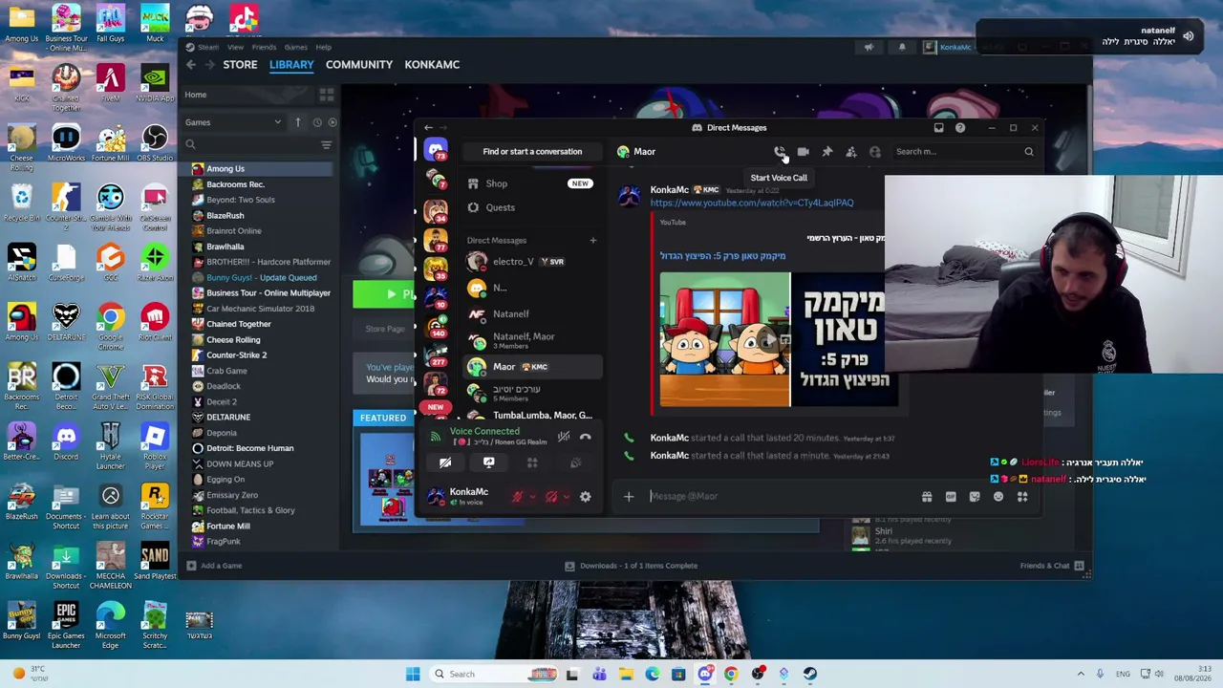Click Find or start a conversation
1223x688 pixels.
[532, 152]
